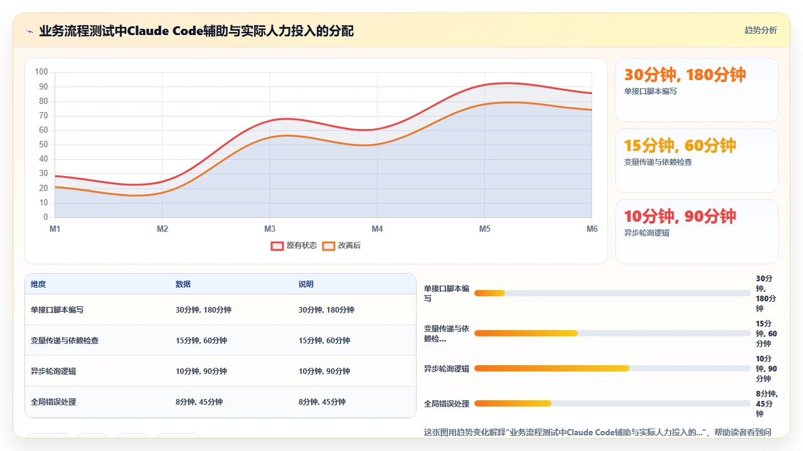Click the trend icon beside the dashboard title
Screen dimensions: 803x451
tap(30, 31)
